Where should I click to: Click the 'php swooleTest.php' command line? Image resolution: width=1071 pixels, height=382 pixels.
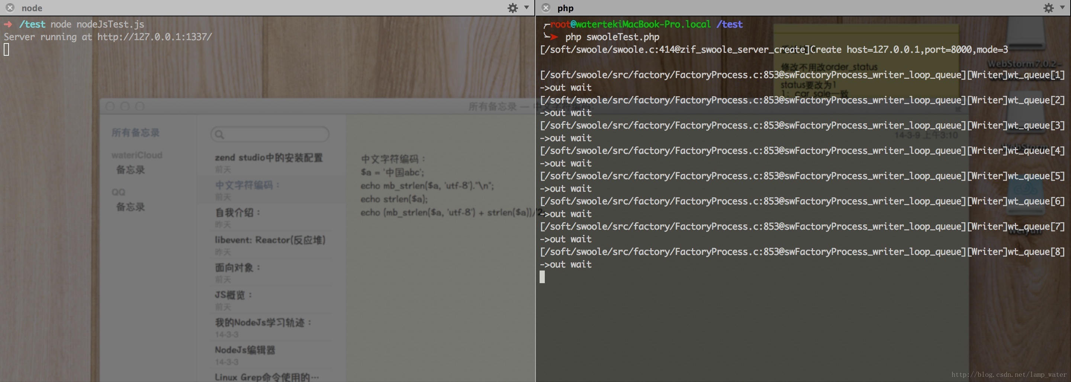[x=612, y=37]
